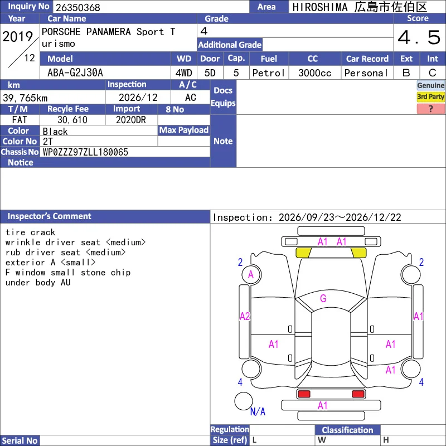Click 'F window small stone chip' comment
This screenshot has height=446, width=446.
point(68,273)
